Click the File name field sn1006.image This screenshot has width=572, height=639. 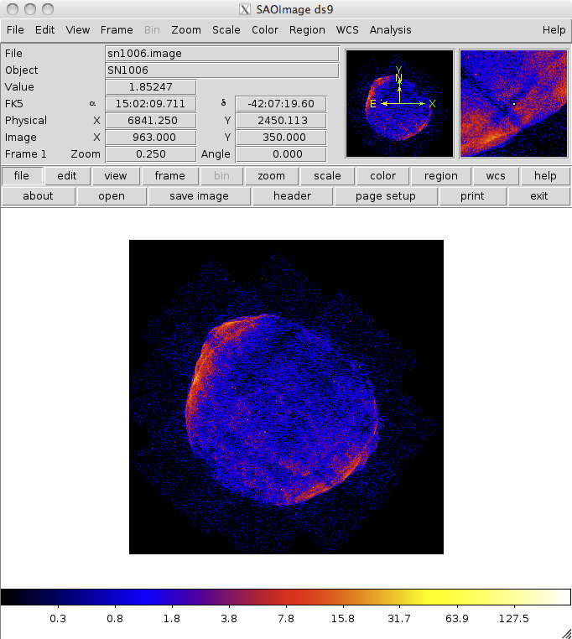coord(221,54)
